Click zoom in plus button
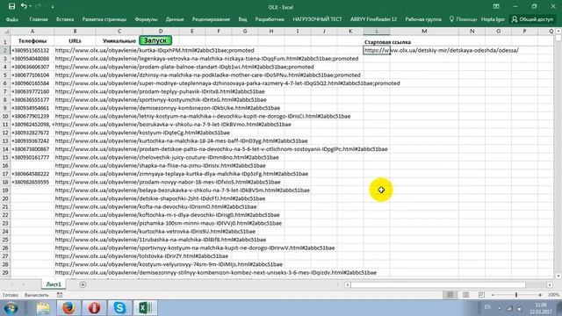 pyautogui.click(x=540, y=295)
